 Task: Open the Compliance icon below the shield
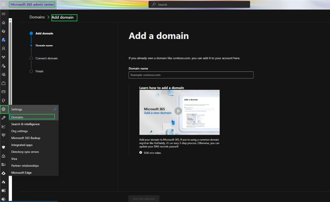click(4, 156)
